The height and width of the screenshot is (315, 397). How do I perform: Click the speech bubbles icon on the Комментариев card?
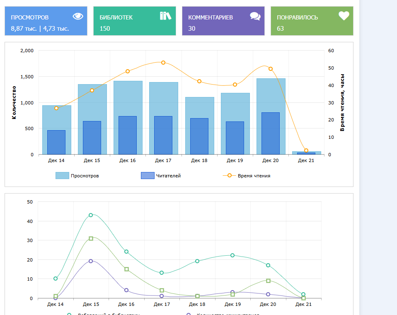click(255, 16)
